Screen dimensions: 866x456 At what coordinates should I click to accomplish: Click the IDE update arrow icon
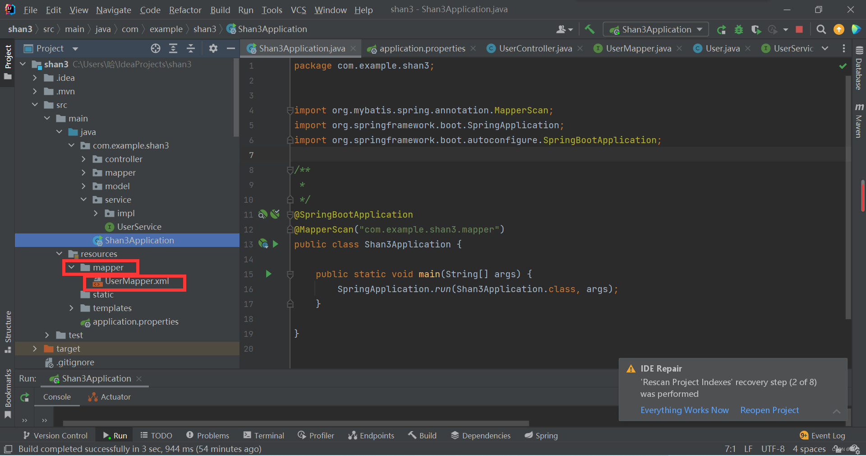[x=839, y=29]
